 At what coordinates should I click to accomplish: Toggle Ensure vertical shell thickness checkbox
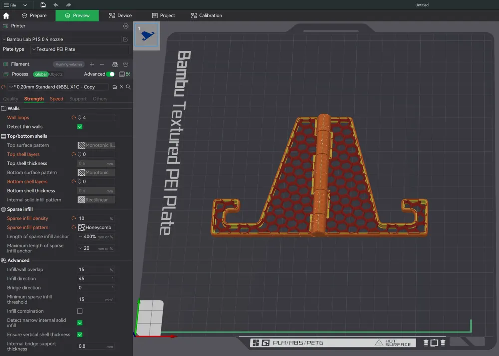[x=80, y=335]
